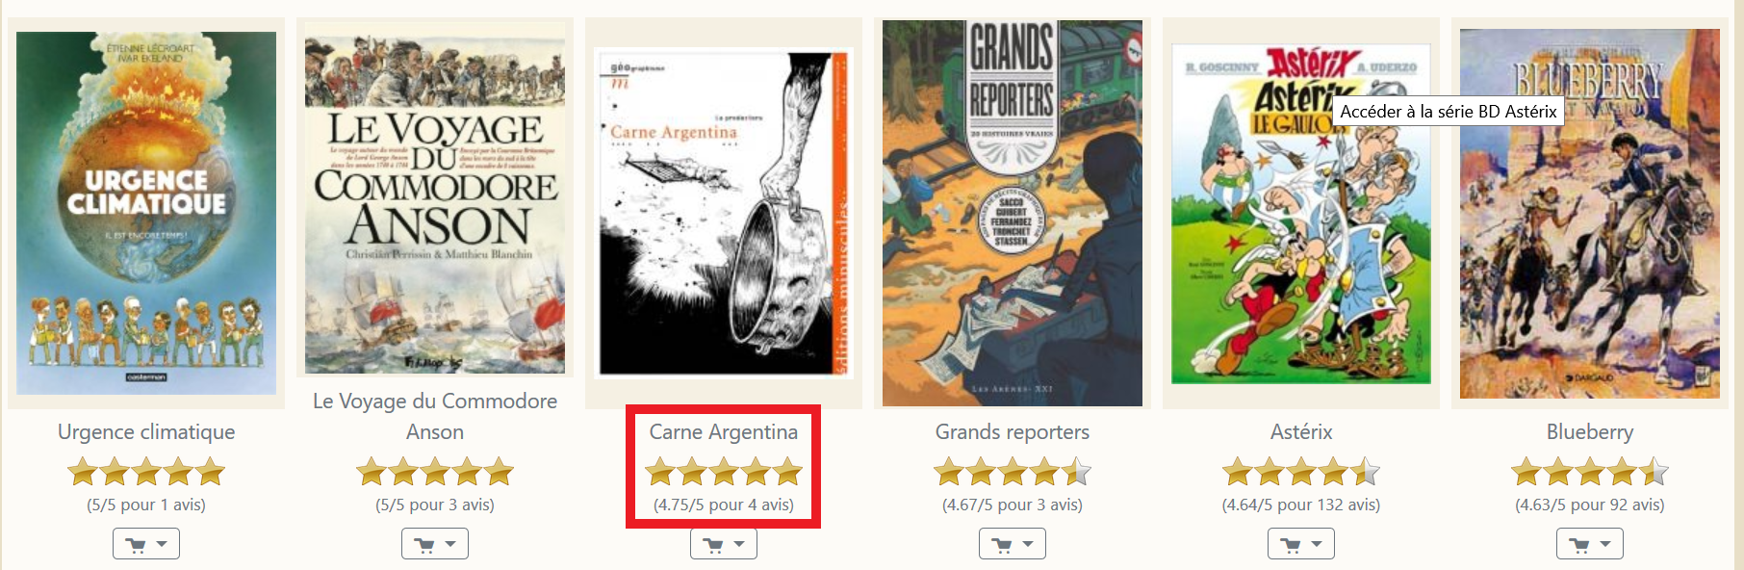Follow the Urgence climatique title link

(x=146, y=431)
